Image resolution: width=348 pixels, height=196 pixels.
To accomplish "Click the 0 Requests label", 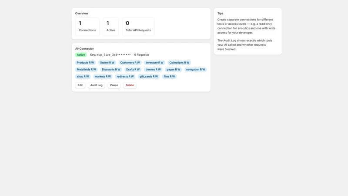I will (142, 55).
